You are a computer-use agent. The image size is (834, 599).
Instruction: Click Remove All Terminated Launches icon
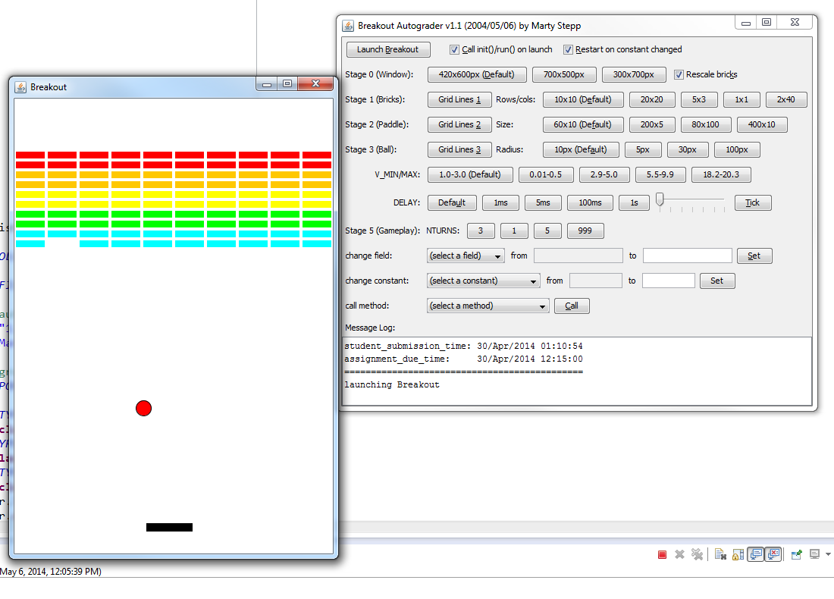[x=698, y=555]
